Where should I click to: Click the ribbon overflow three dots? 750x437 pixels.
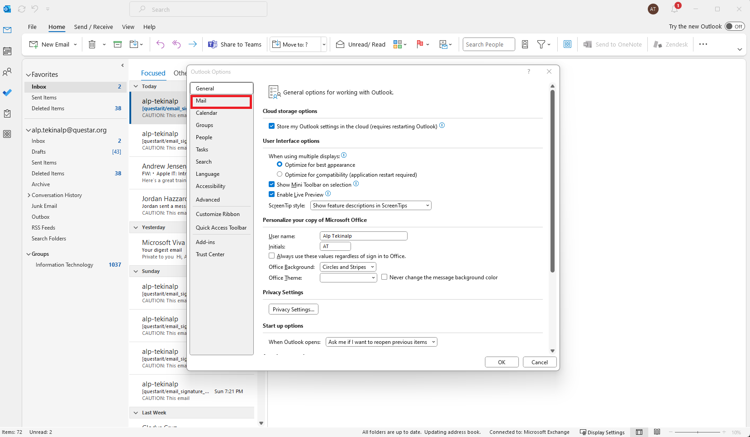tap(703, 44)
